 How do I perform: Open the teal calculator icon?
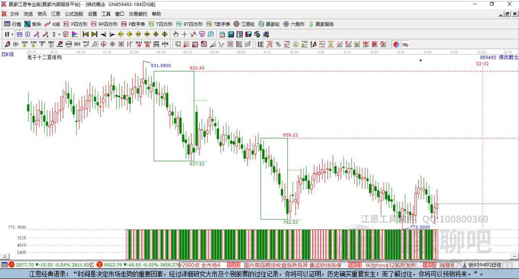click(x=231, y=34)
